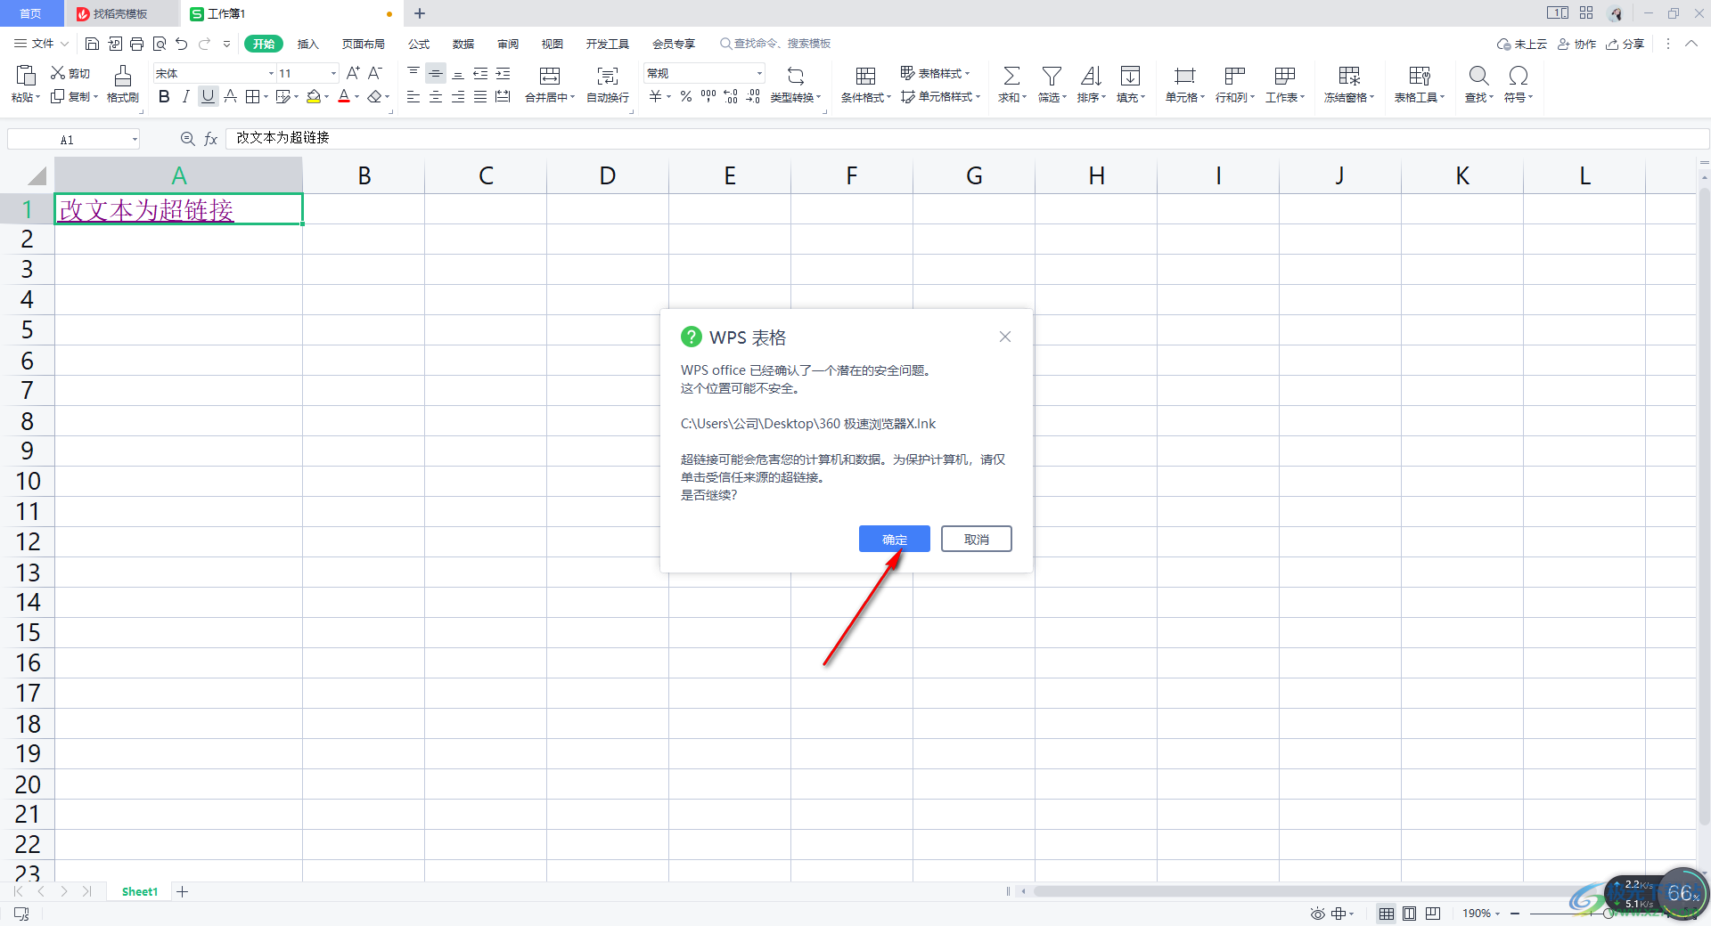
Task: Click the Cut (剪切) scissors button
Action: pos(70,73)
